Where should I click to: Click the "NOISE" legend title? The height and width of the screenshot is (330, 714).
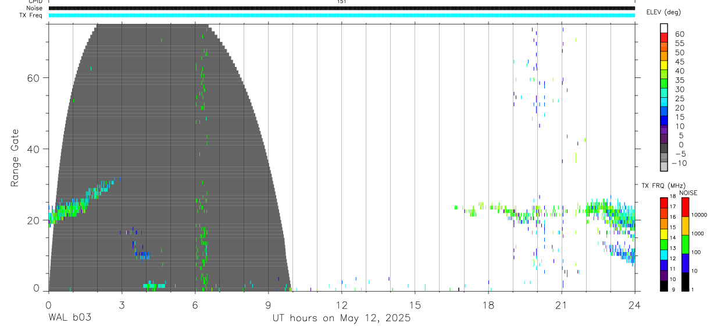click(688, 193)
